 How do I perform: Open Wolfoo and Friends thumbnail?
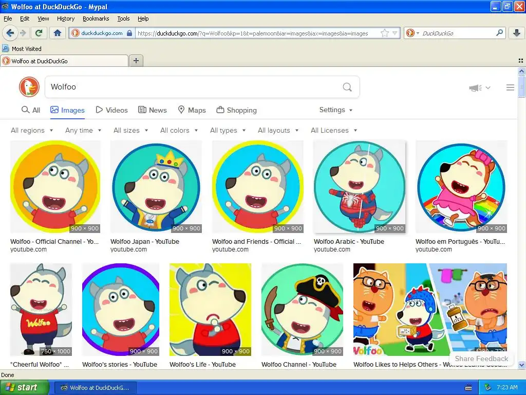tap(258, 187)
